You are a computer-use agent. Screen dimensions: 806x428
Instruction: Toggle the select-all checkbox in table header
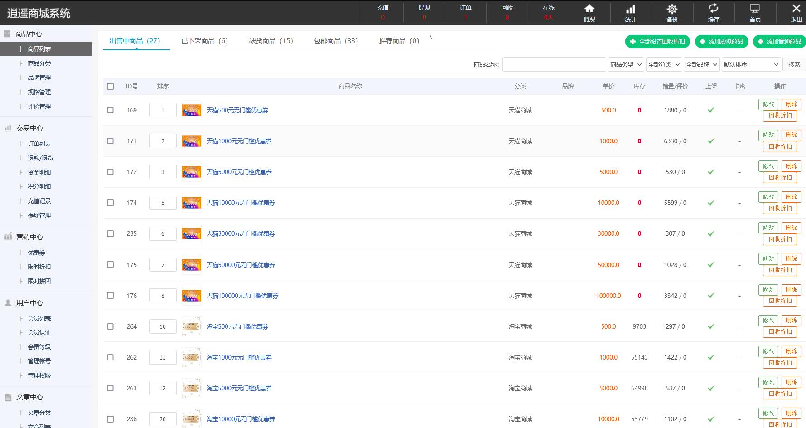tap(110, 86)
